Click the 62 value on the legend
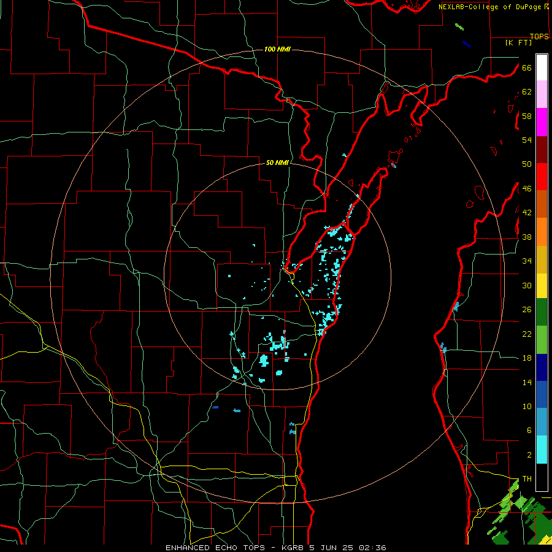The height and width of the screenshot is (552, 552). [527, 92]
